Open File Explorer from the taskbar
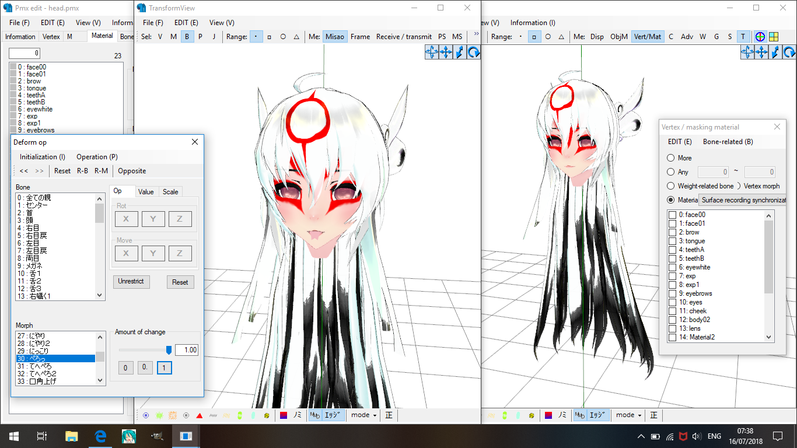Screen dimensions: 797x448 71,436
